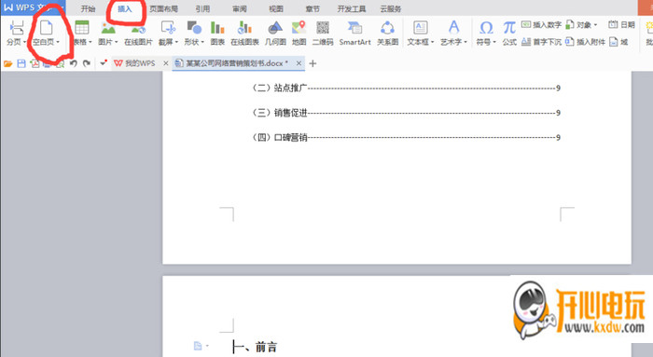Apply Drop Cap (首字下沉)
This screenshot has height=357, width=653.
(x=542, y=42)
